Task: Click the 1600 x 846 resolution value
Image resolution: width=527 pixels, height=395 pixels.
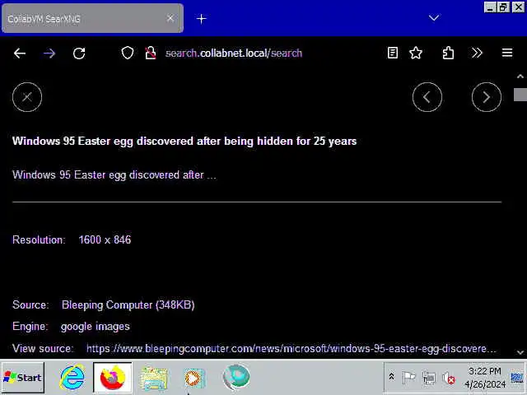Action: pyautogui.click(x=105, y=239)
